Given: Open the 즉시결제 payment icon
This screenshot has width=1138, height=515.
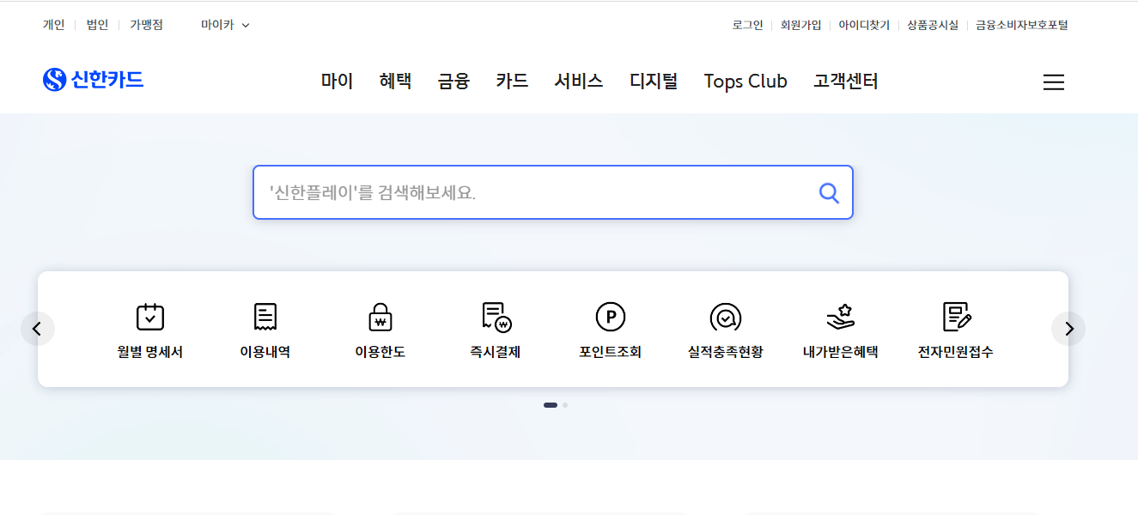Looking at the screenshot, I should [x=496, y=318].
